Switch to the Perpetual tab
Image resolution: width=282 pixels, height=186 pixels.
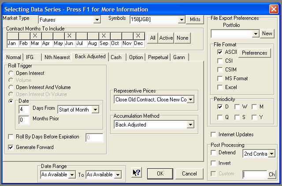(x=158, y=57)
